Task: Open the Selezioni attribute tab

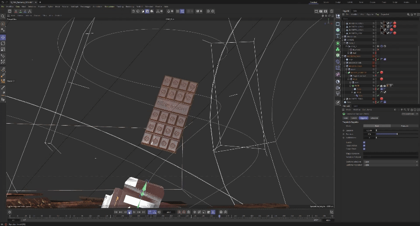Action: pos(374,118)
